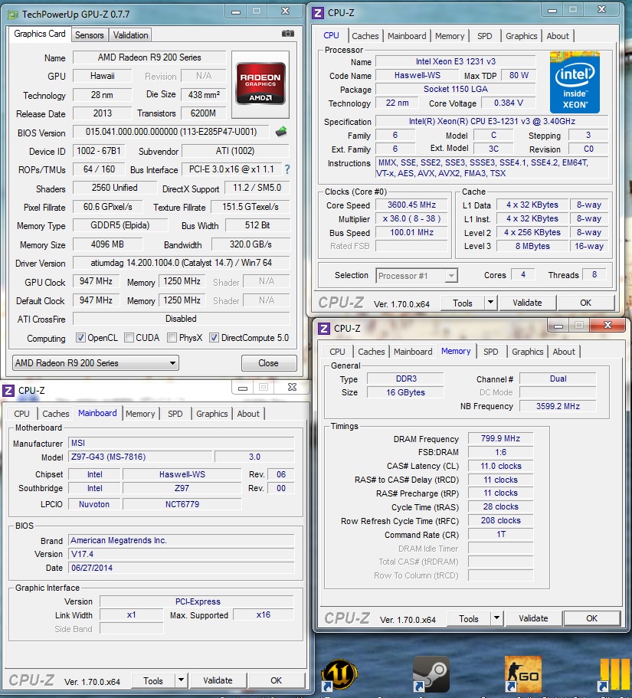
Task: Click the Multiplier value x 36.0 ( 8 - 38 )
Action: click(x=411, y=218)
